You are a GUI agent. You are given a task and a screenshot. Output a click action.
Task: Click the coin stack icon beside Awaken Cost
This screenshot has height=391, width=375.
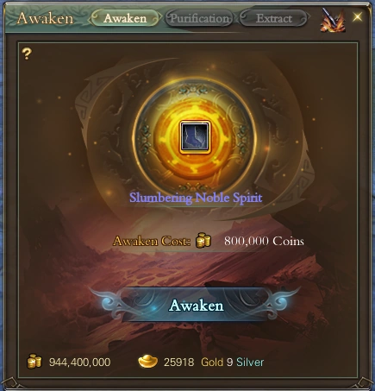(x=203, y=241)
